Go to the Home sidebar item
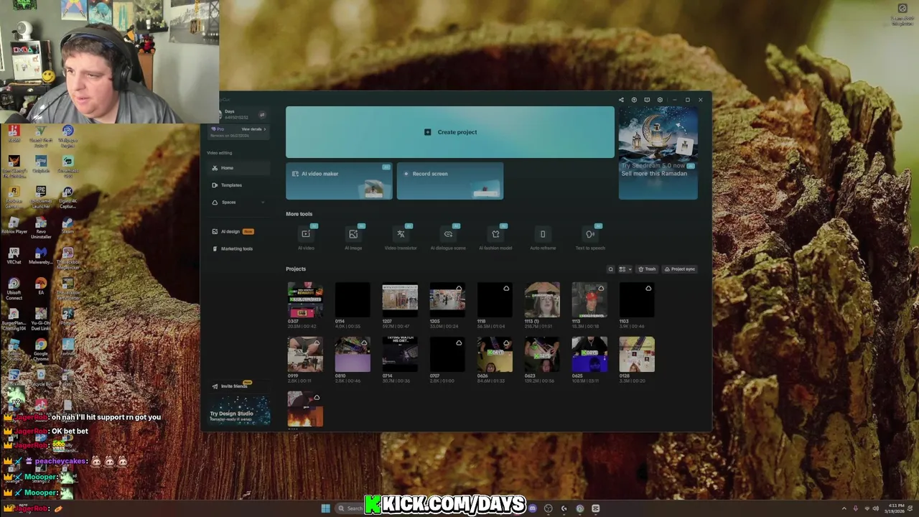The height and width of the screenshot is (517, 919). click(x=238, y=168)
